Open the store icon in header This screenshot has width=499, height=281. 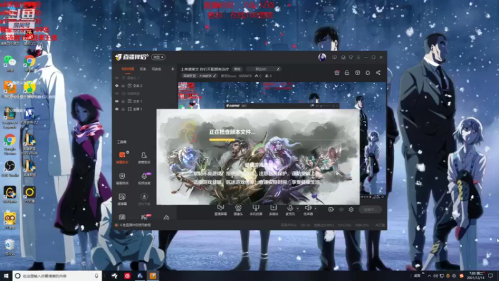357,72
